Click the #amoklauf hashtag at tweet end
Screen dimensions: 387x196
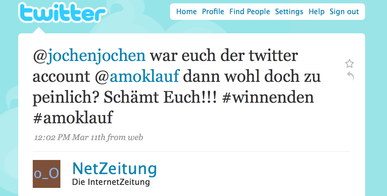tap(73, 118)
